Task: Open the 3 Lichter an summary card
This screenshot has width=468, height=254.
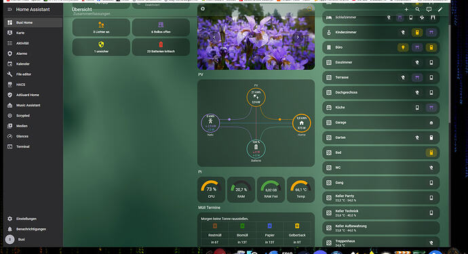Action: pos(101,27)
